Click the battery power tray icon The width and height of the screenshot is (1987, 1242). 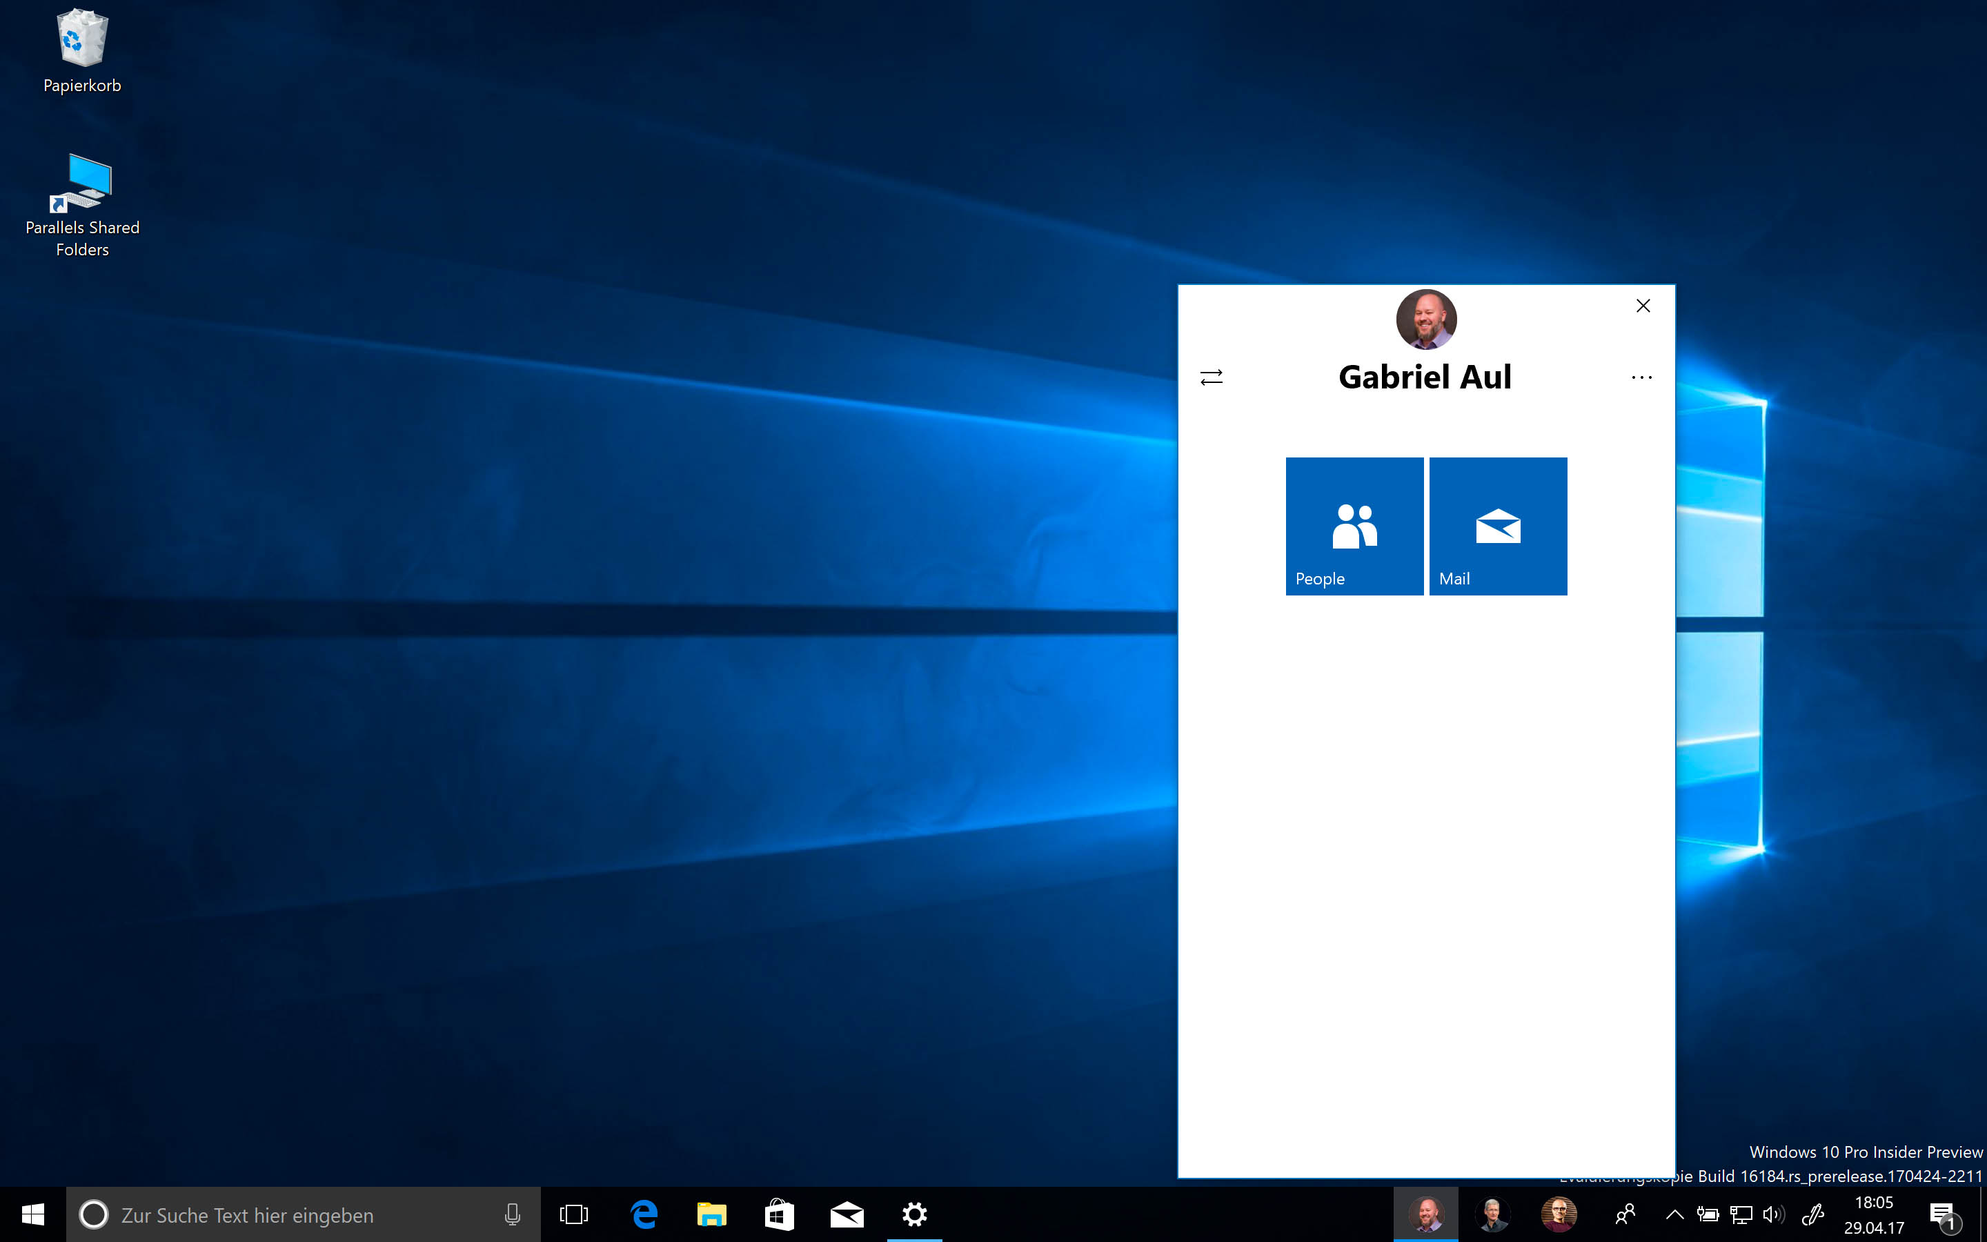[x=1708, y=1214]
